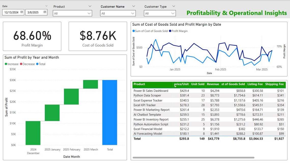
Task: Open calendar picker for end date 3/8/2025
Action: tap(45, 12)
